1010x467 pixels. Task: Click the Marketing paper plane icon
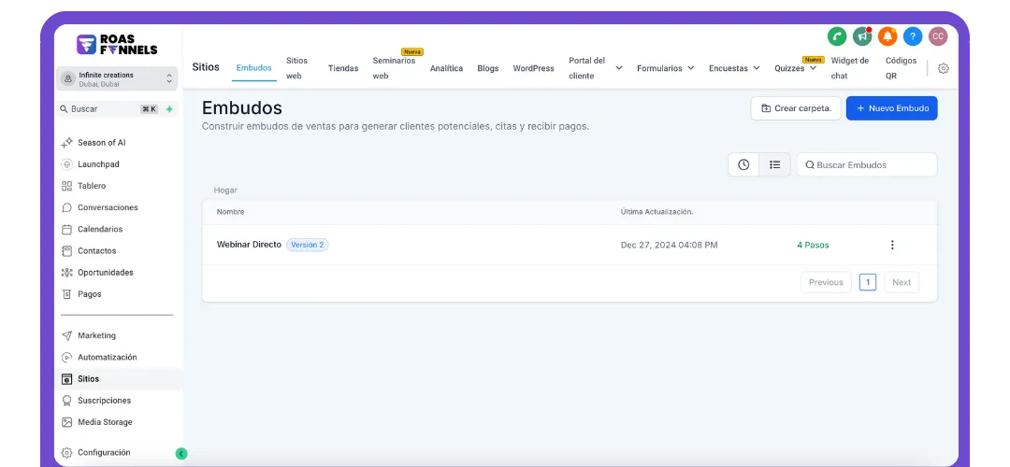tap(67, 336)
